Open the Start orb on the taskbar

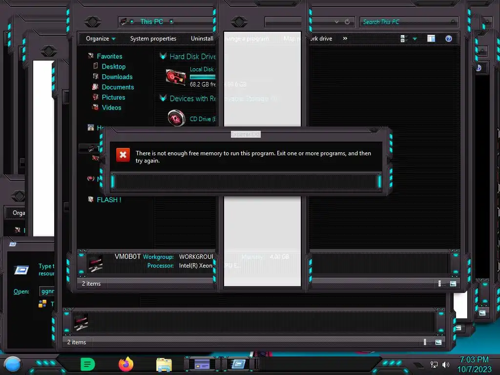pyautogui.click(x=12, y=364)
